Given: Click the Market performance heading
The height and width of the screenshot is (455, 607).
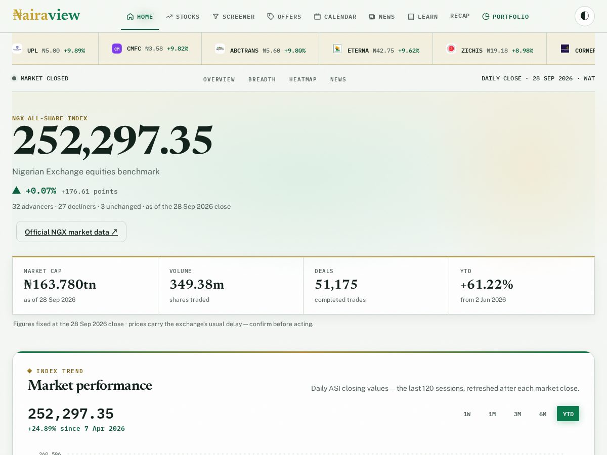Looking at the screenshot, I should coord(90,385).
